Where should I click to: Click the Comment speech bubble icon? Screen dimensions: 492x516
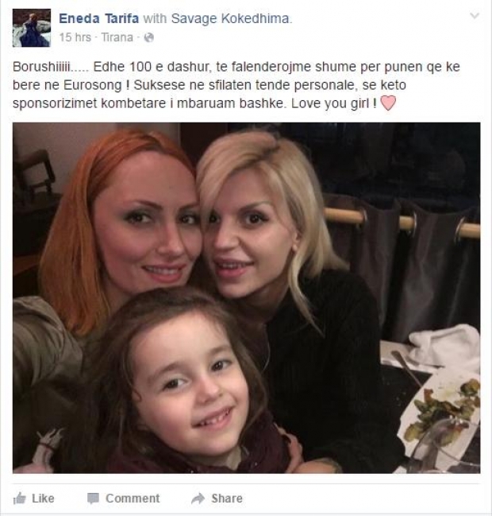[x=93, y=499]
